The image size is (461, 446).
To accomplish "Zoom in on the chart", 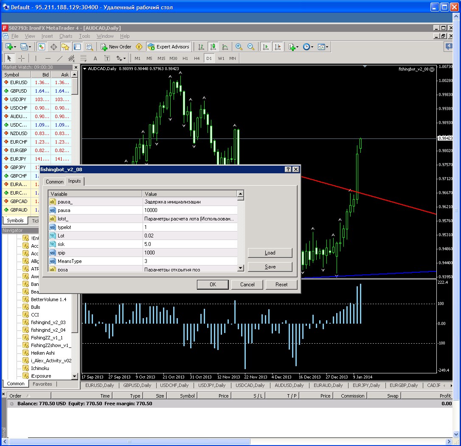I will (x=239, y=47).
